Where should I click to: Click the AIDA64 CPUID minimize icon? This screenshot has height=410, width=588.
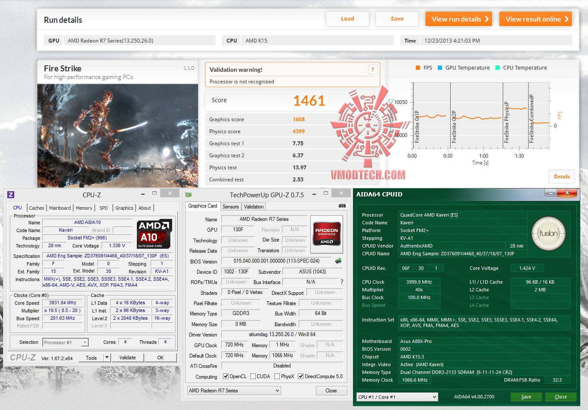(x=551, y=193)
